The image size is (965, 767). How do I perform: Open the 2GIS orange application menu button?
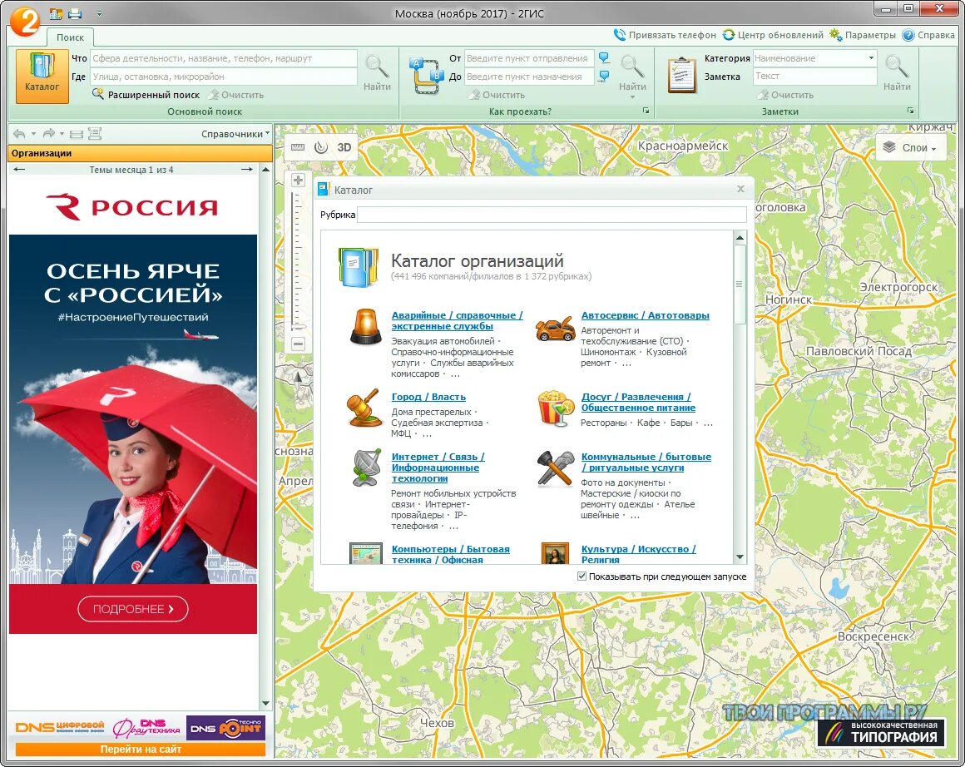[25, 21]
